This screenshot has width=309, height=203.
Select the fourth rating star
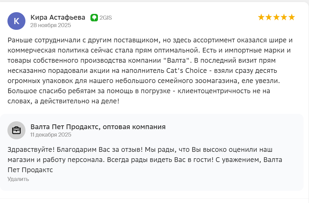point(284,17)
